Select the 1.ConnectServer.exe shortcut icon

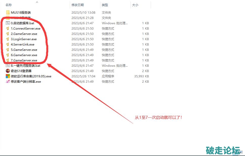(x=8, y=28)
